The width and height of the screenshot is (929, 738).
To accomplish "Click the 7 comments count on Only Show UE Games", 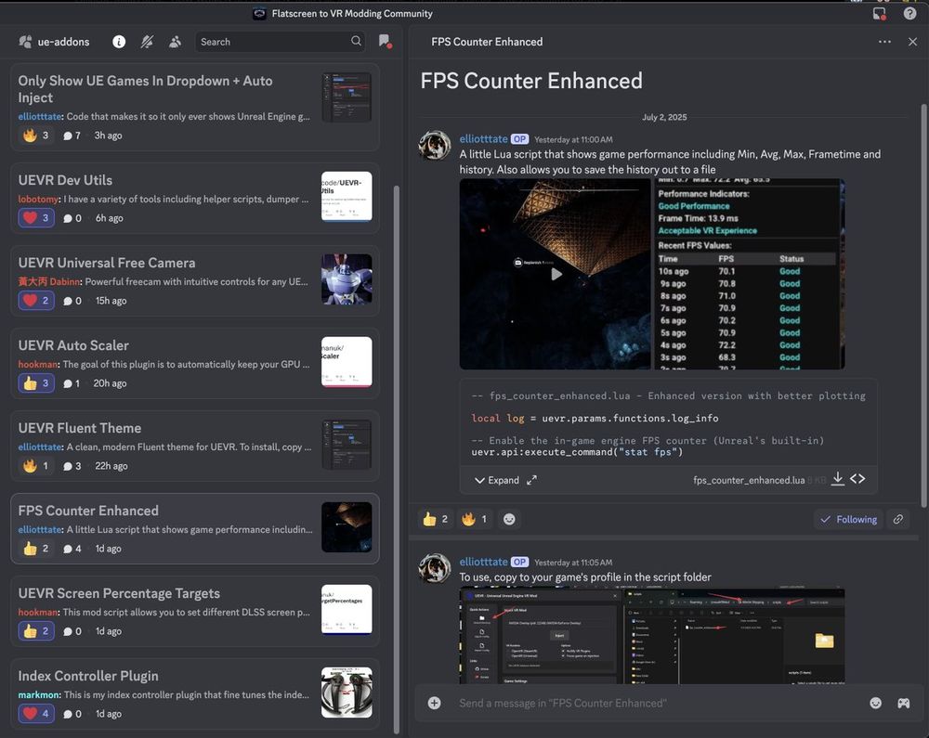I will 72,136.
